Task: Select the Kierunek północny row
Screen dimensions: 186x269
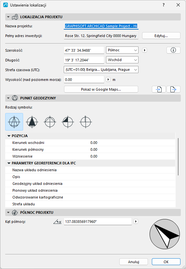Action: coord(90,149)
